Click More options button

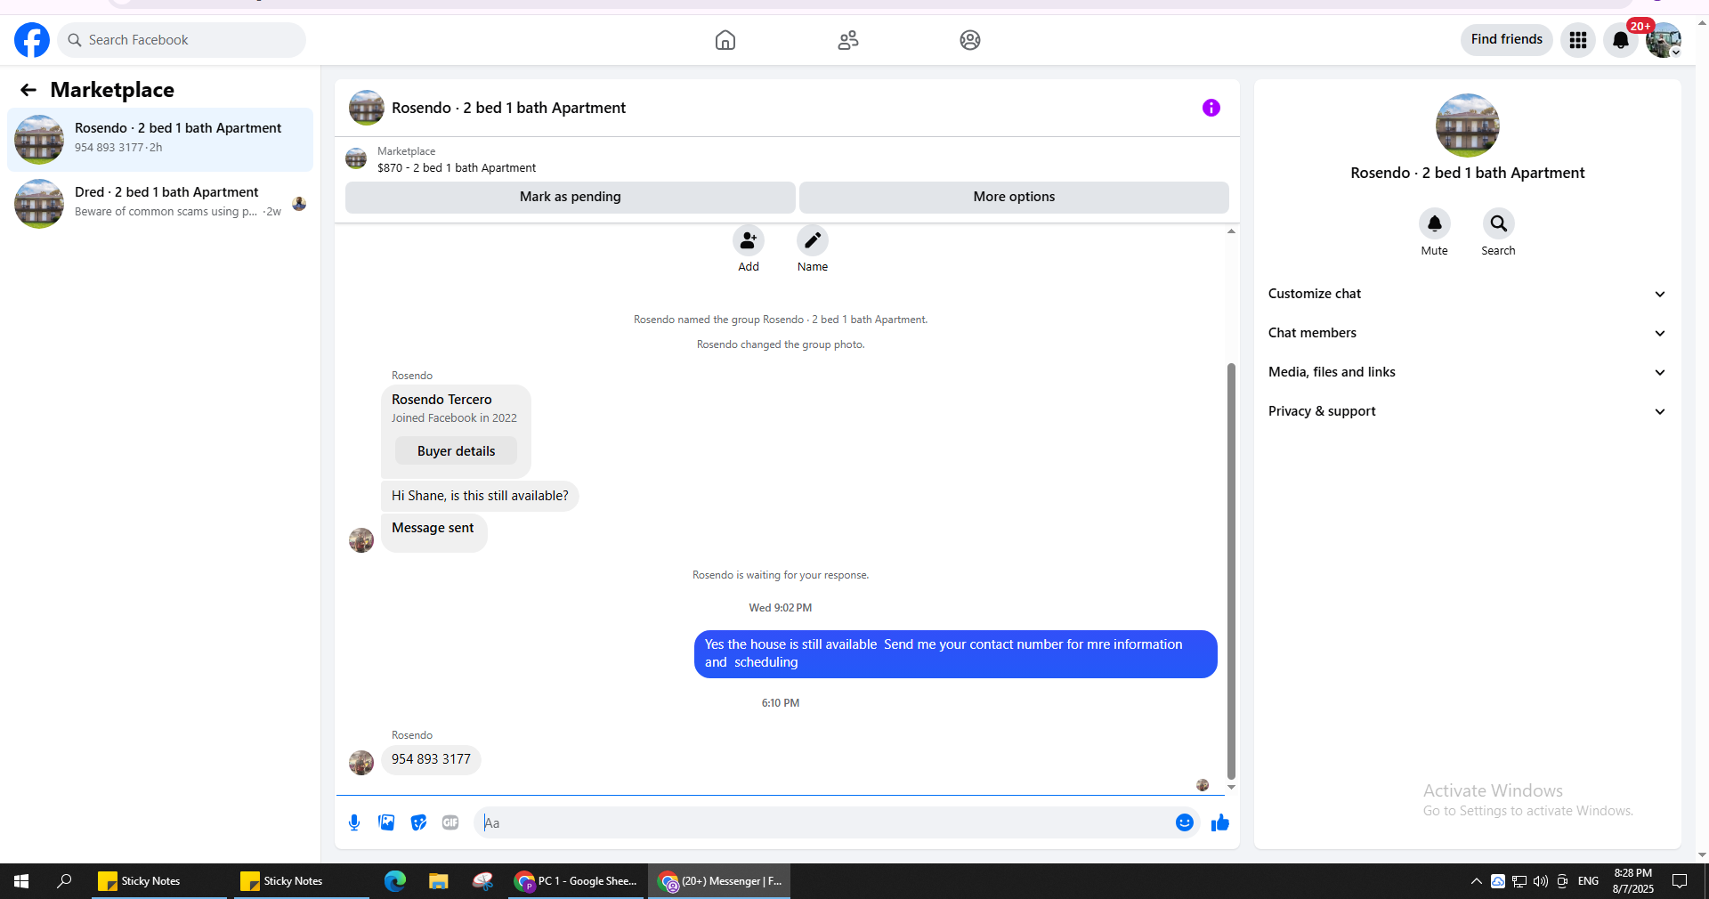pos(1014,197)
